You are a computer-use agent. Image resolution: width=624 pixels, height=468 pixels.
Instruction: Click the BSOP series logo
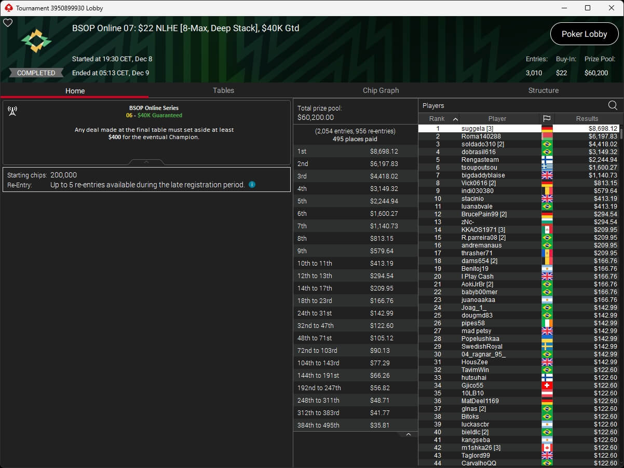coord(36,40)
